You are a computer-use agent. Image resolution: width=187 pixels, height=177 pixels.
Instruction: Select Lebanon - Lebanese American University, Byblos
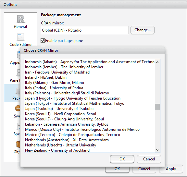coord(90,124)
